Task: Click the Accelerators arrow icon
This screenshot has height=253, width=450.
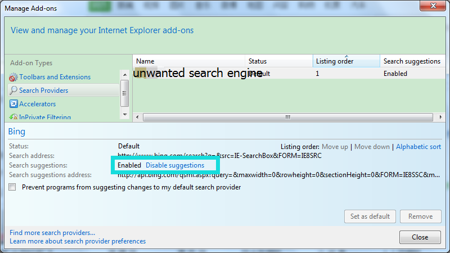Action: tap(13, 104)
